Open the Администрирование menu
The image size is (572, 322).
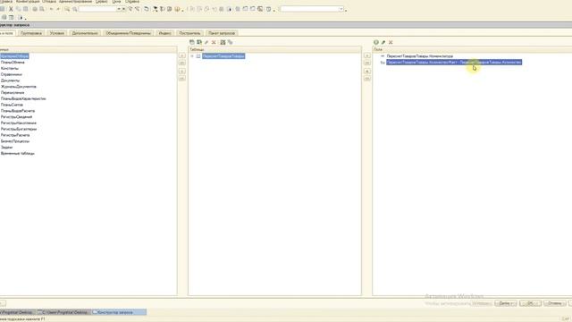[75, 2]
